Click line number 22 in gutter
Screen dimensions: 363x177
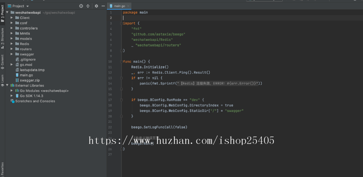[110, 127]
